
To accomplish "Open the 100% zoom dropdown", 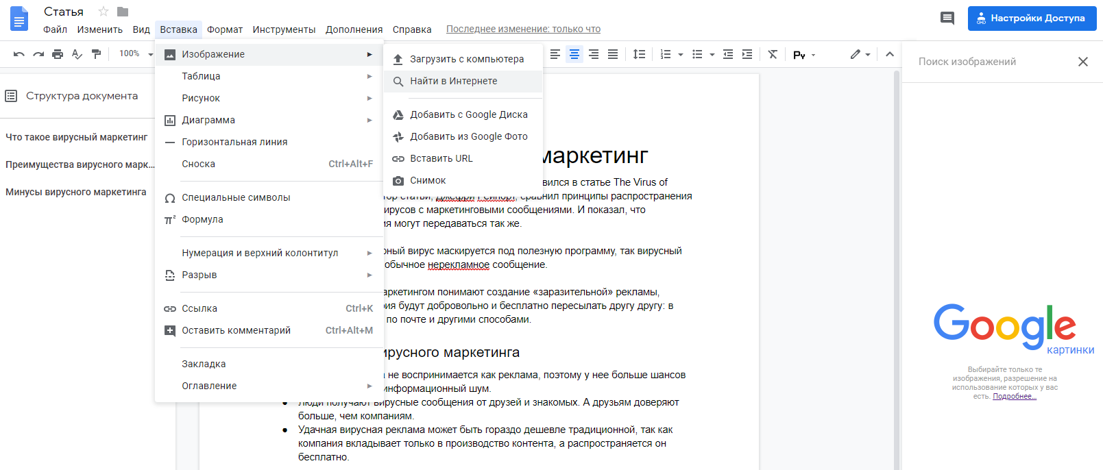I will (135, 54).
